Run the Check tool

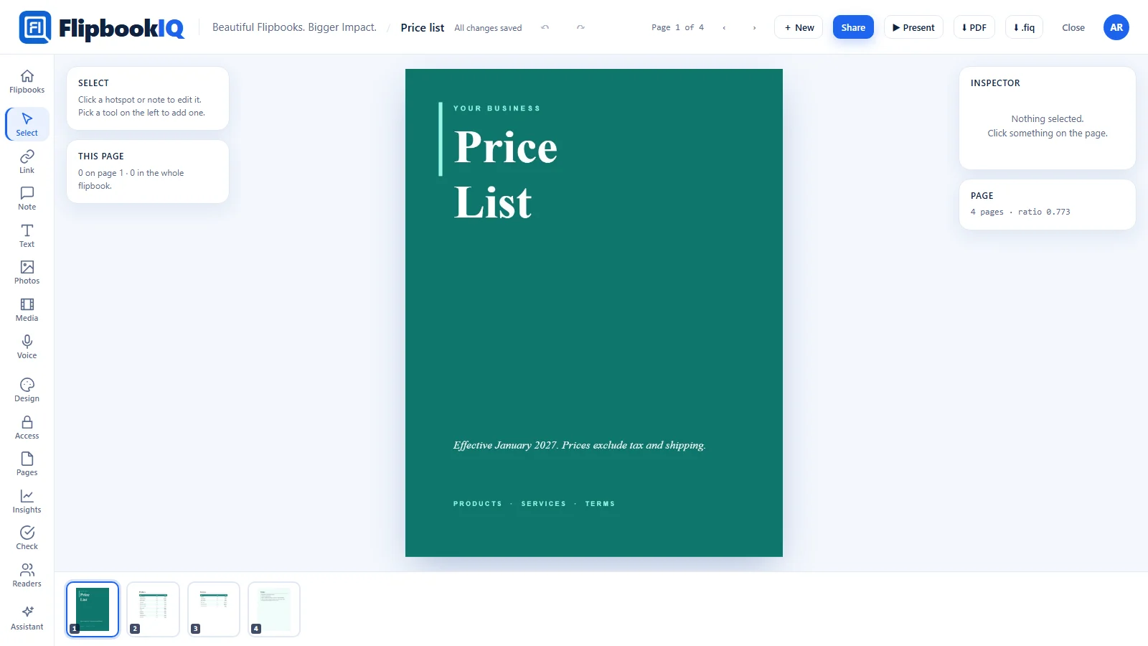pyautogui.click(x=27, y=538)
